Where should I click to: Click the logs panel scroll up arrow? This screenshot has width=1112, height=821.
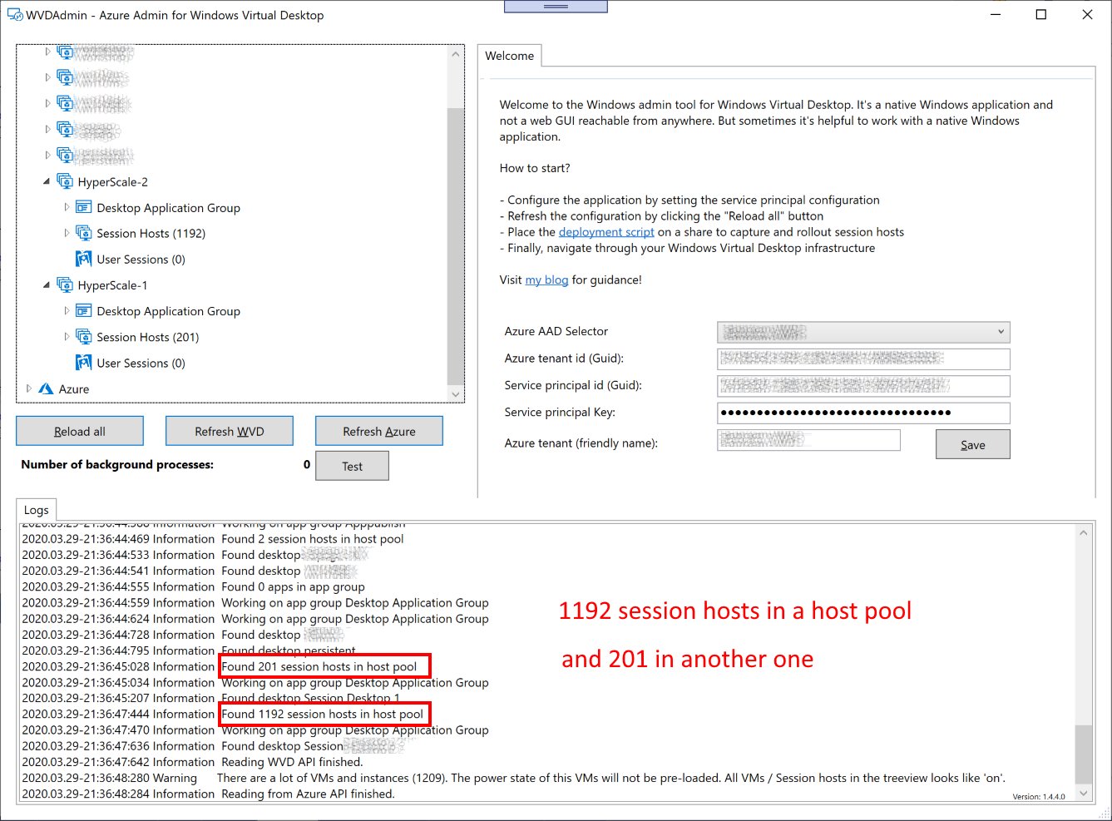click(x=1084, y=532)
